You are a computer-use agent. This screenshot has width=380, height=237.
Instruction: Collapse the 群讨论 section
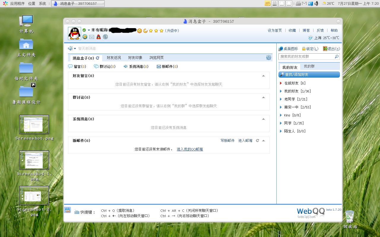(263, 97)
